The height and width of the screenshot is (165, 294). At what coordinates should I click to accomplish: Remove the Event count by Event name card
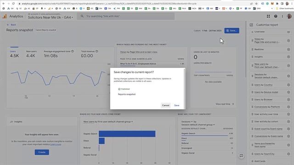(x=288, y=129)
